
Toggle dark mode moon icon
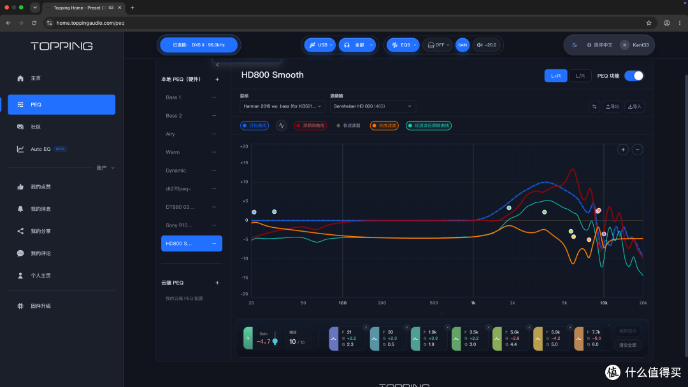(575, 45)
